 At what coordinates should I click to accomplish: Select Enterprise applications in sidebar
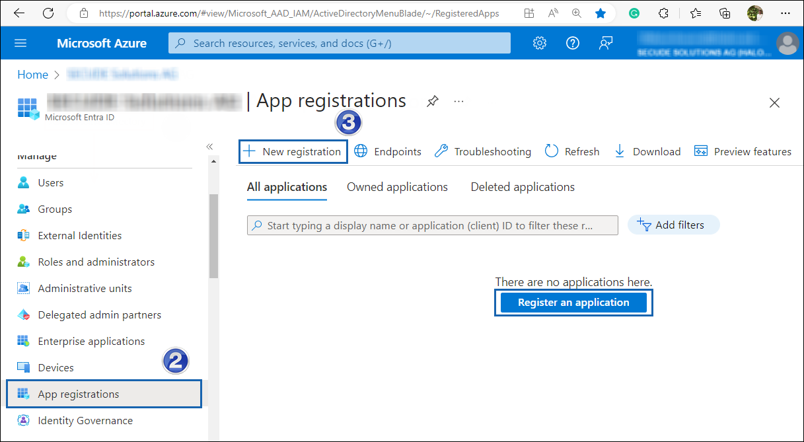click(91, 341)
